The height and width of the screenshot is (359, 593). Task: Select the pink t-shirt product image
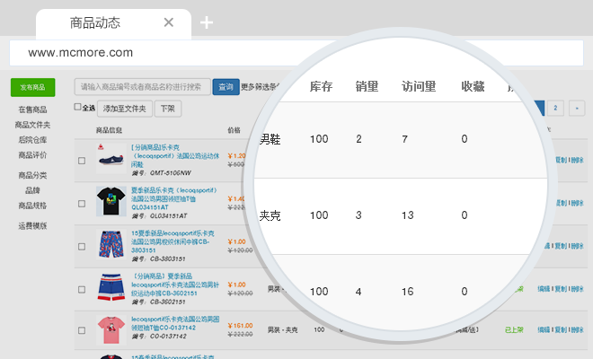(x=111, y=329)
